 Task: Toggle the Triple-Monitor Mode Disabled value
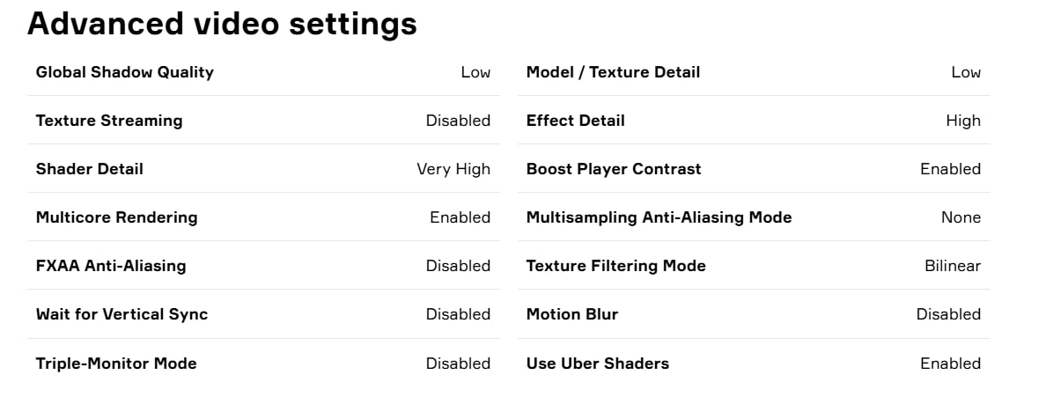[458, 364]
